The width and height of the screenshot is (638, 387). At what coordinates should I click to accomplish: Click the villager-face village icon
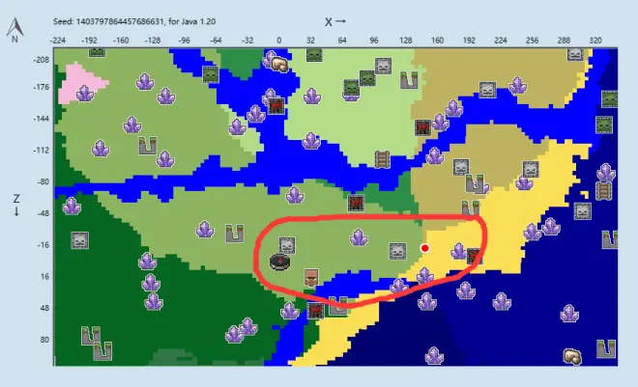[311, 279]
